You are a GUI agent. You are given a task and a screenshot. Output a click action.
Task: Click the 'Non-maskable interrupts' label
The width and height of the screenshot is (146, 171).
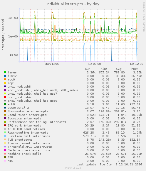coord(28,111)
